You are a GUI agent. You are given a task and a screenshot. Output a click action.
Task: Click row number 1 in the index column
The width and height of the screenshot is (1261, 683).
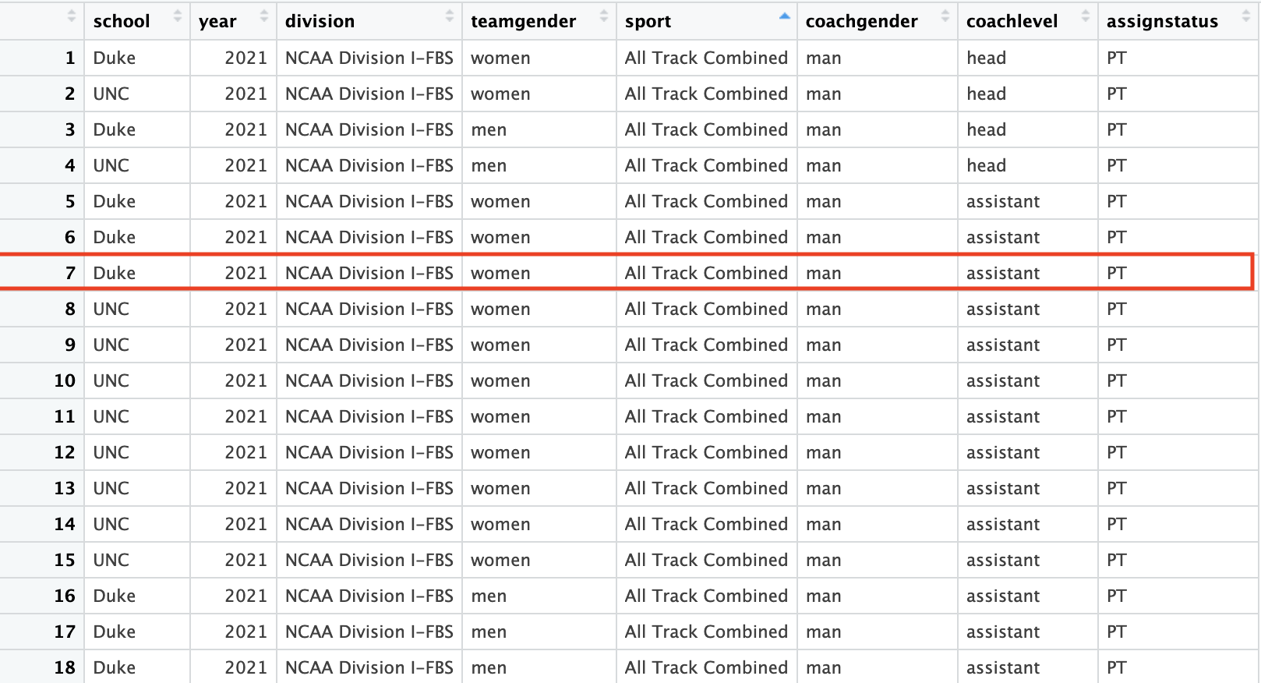click(70, 58)
